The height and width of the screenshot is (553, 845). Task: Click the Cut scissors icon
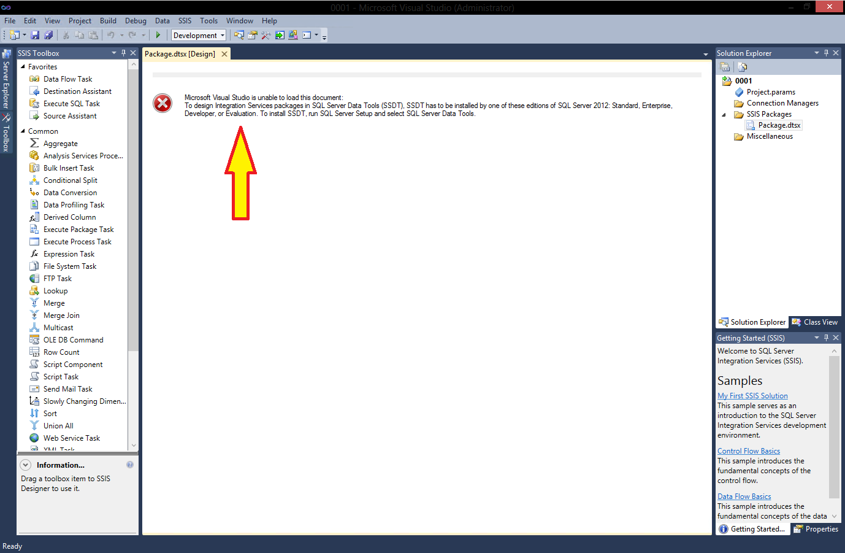tap(66, 35)
